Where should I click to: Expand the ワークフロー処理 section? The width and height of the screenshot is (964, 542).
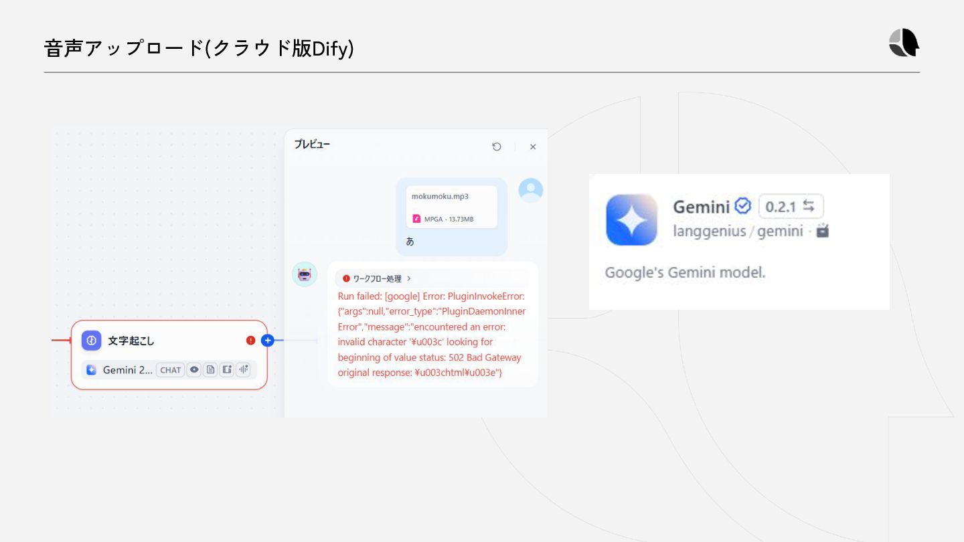tap(376, 278)
